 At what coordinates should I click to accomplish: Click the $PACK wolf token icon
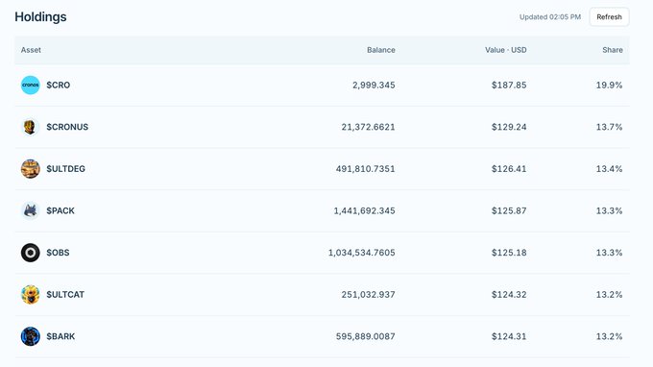click(31, 210)
